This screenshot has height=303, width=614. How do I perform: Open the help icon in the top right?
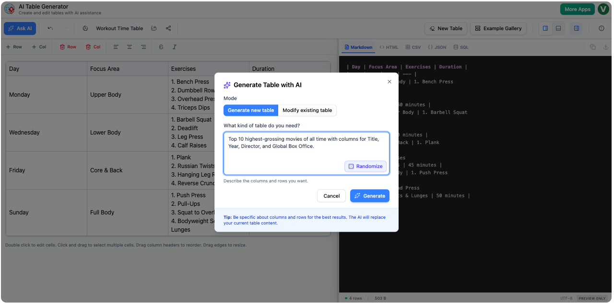(x=602, y=28)
